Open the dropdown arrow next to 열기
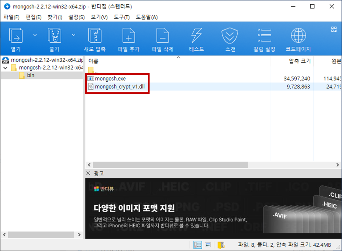Screen dimensions: 342x251 click(x=35, y=35)
